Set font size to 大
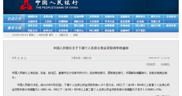The image size is (182, 96). [18, 58]
